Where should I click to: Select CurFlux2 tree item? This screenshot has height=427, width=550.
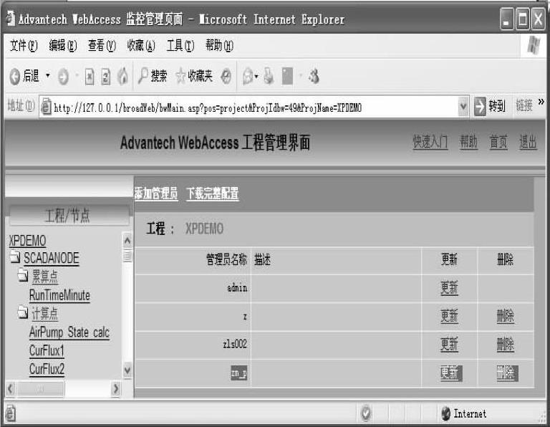(47, 369)
